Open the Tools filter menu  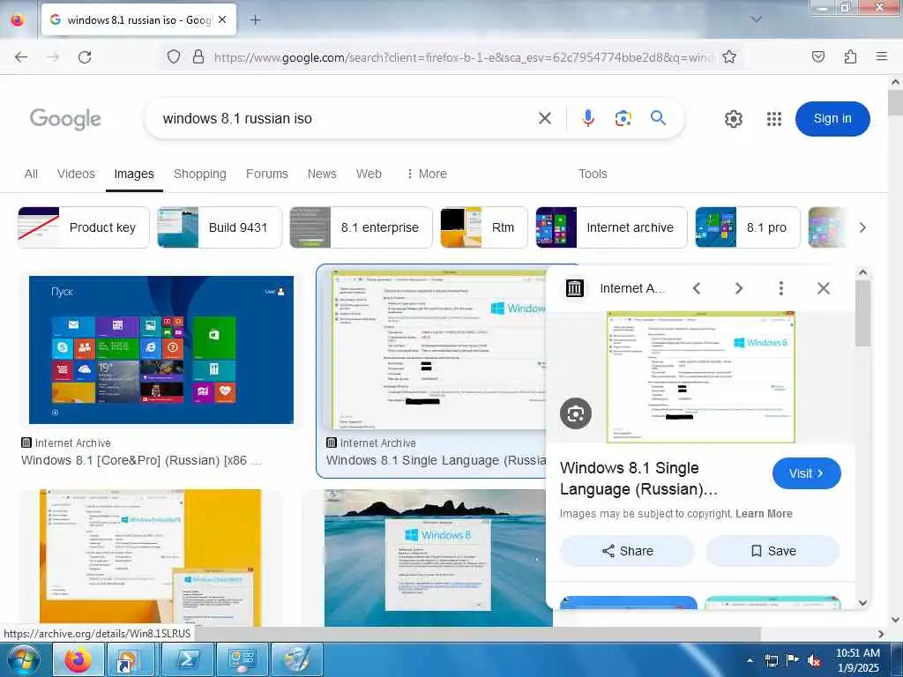(x=593, y=174)
